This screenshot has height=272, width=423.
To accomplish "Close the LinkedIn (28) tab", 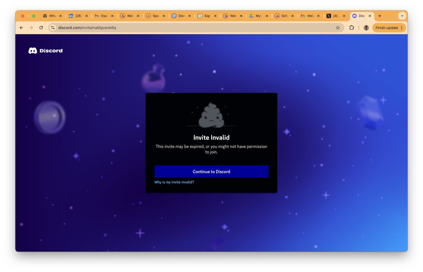I will (86, 16).
